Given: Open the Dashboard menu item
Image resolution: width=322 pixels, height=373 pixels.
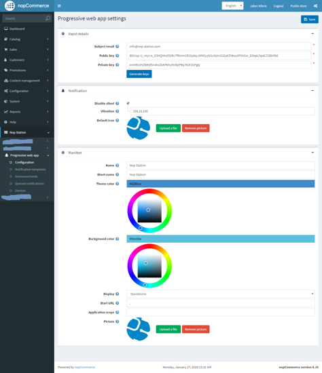Looking at the screenshot, I should click(17, 28).
